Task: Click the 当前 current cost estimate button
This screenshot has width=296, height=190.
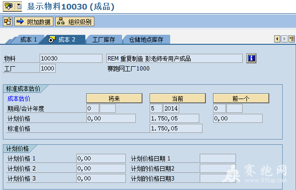Action: click(x=178, y=98)
